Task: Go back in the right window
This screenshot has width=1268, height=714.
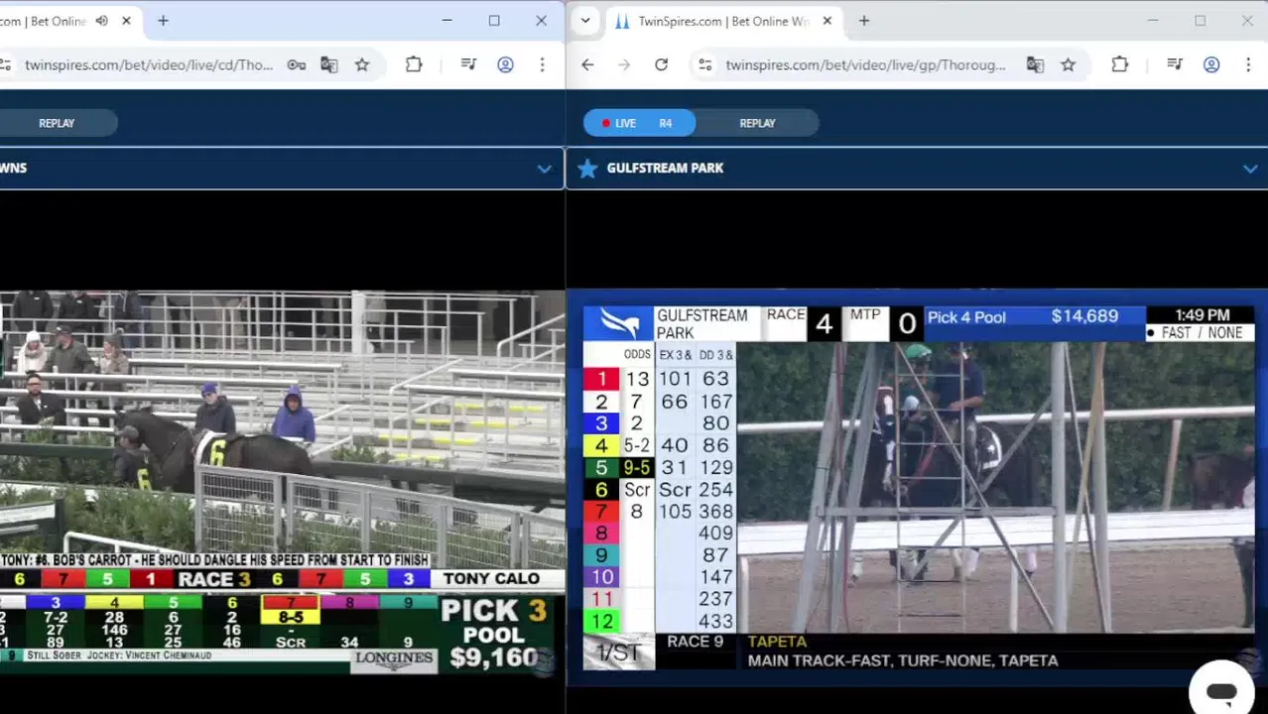Action: tap(587, 64)
